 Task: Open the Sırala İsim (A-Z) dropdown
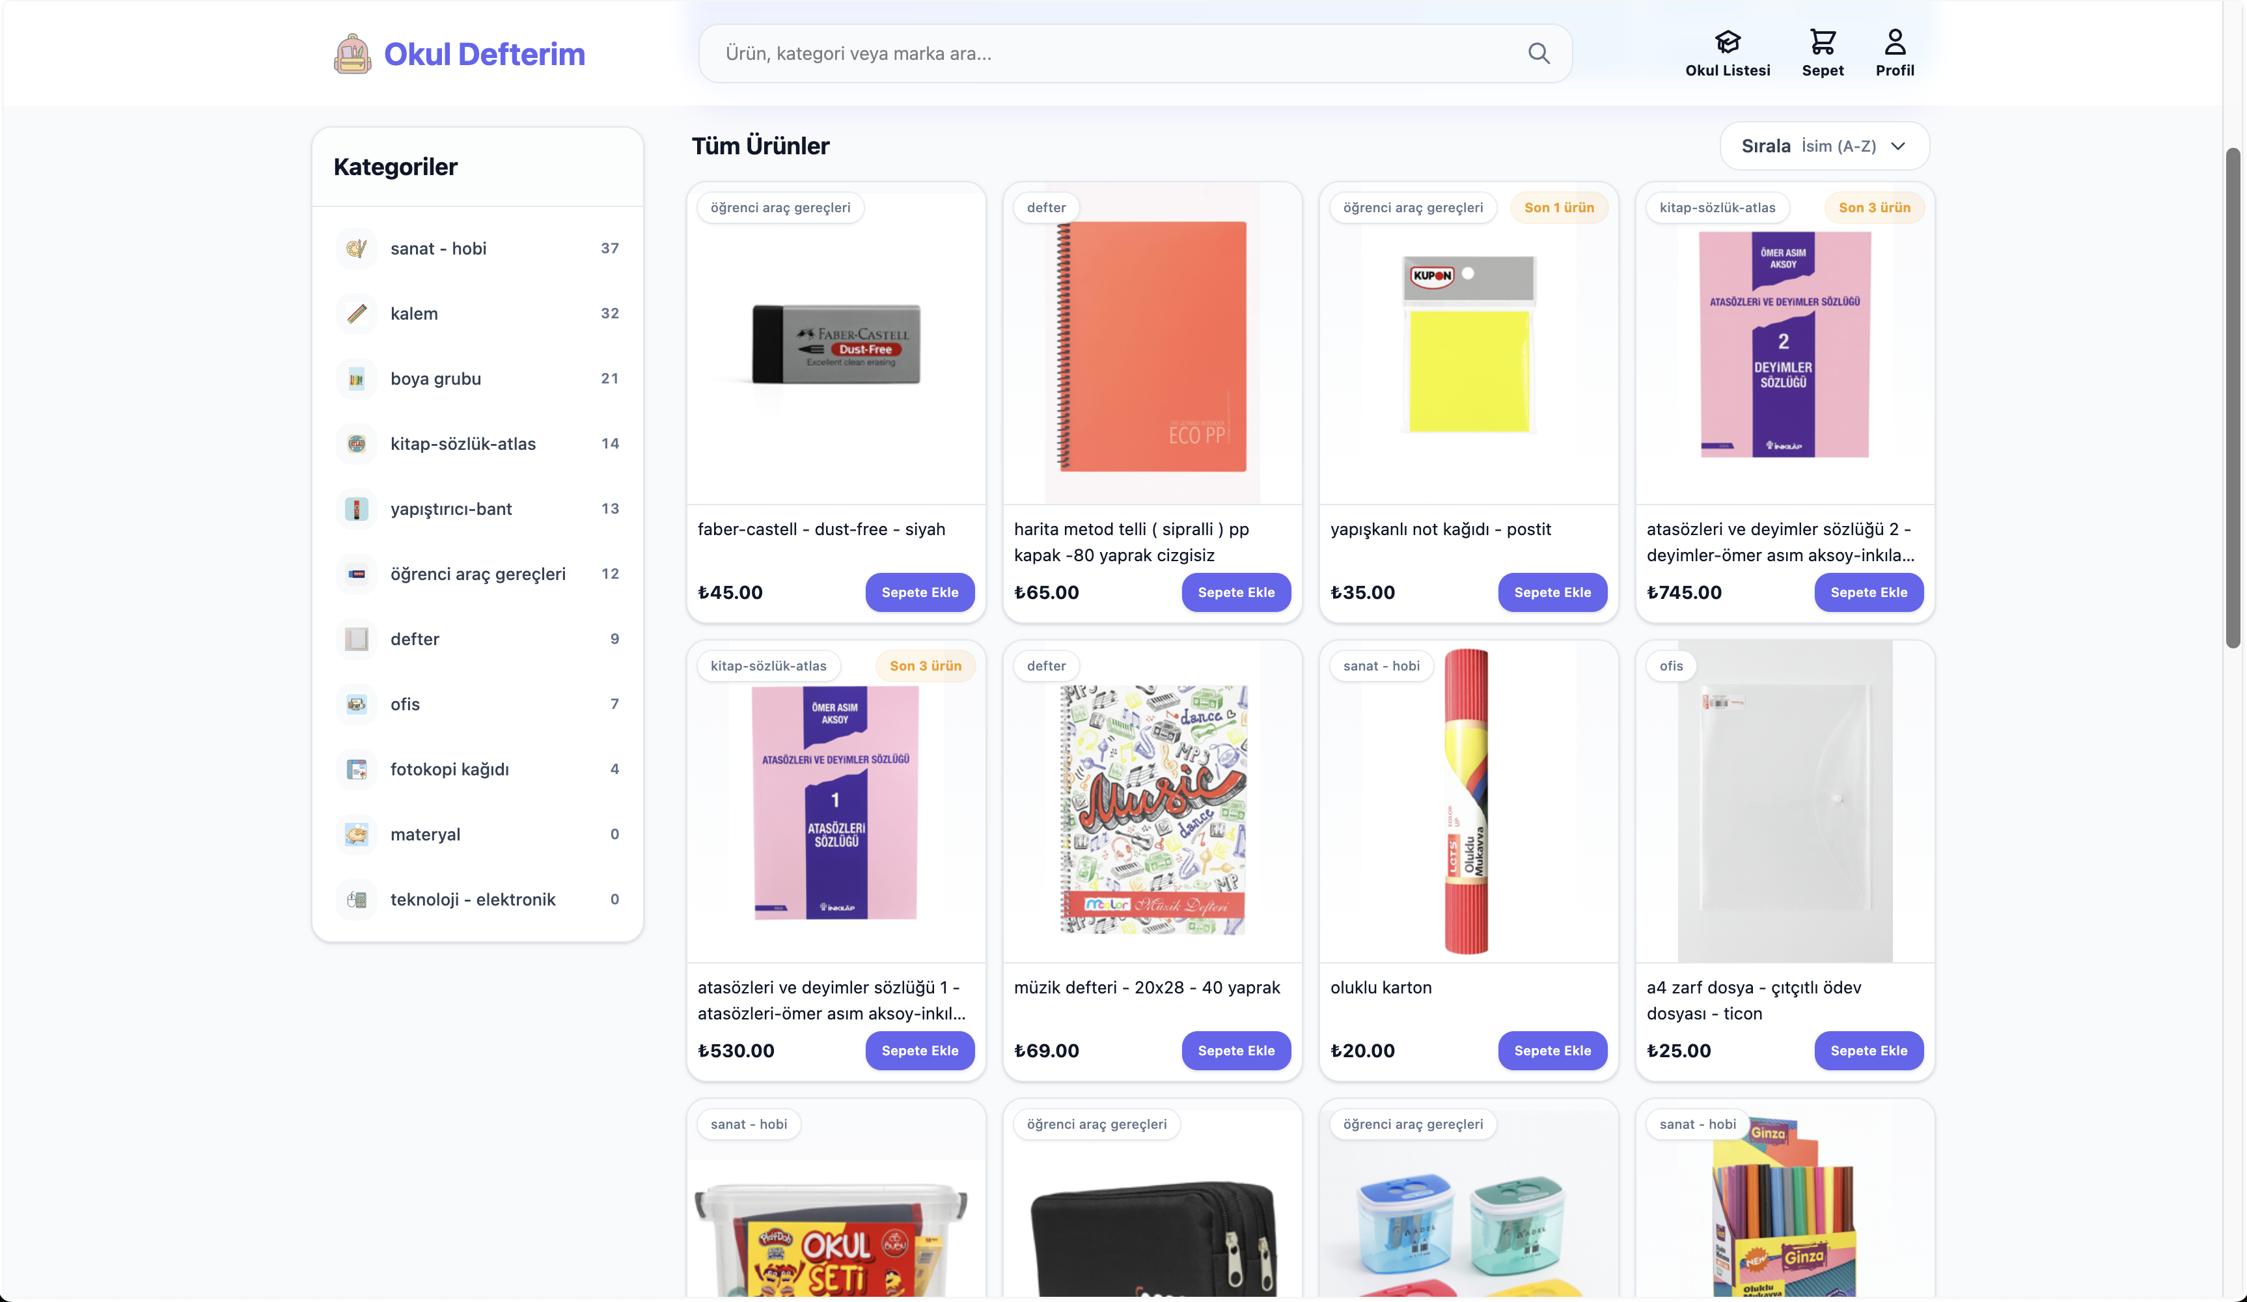pyautogui.click(x=1823, y=146)
